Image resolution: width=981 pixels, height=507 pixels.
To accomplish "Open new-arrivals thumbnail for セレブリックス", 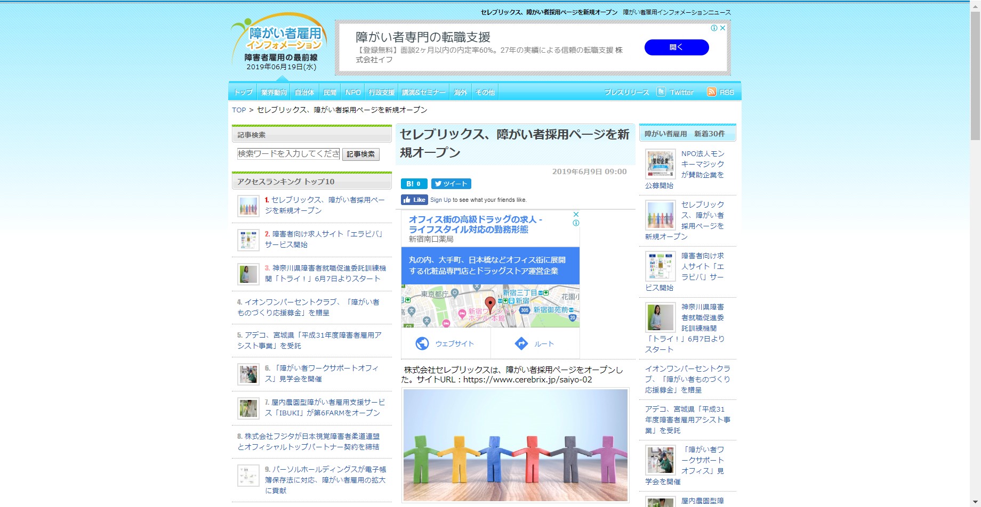I will coord(661,215).
